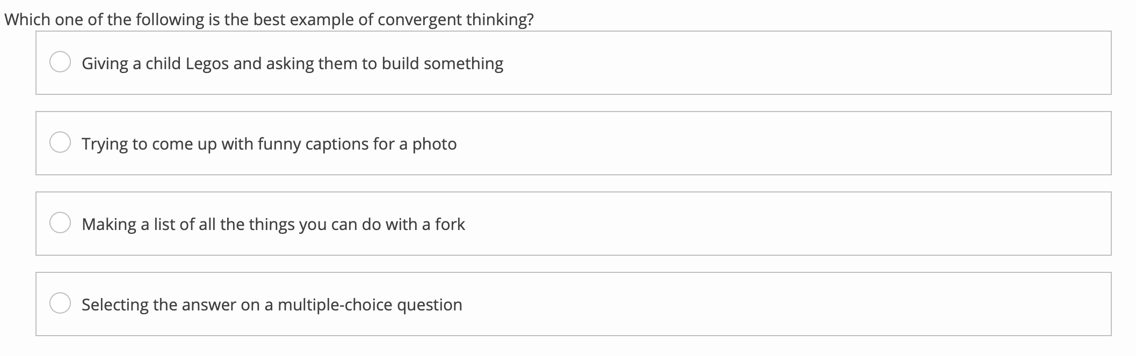Screen dimensions: 1136x356
Task: Select the radio button for the Legos answer
Action: [x=61, y=62]
